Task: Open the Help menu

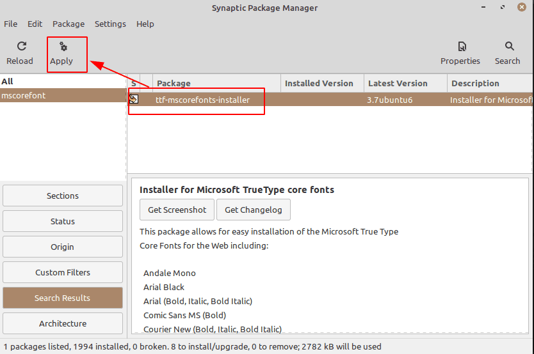Action: coord(145,24)
